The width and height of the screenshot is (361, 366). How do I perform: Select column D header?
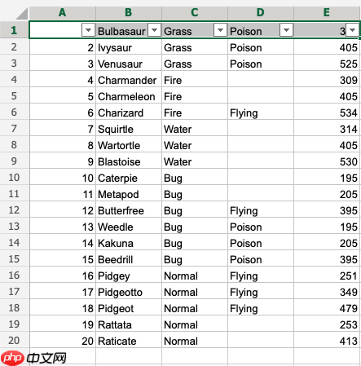261,13
